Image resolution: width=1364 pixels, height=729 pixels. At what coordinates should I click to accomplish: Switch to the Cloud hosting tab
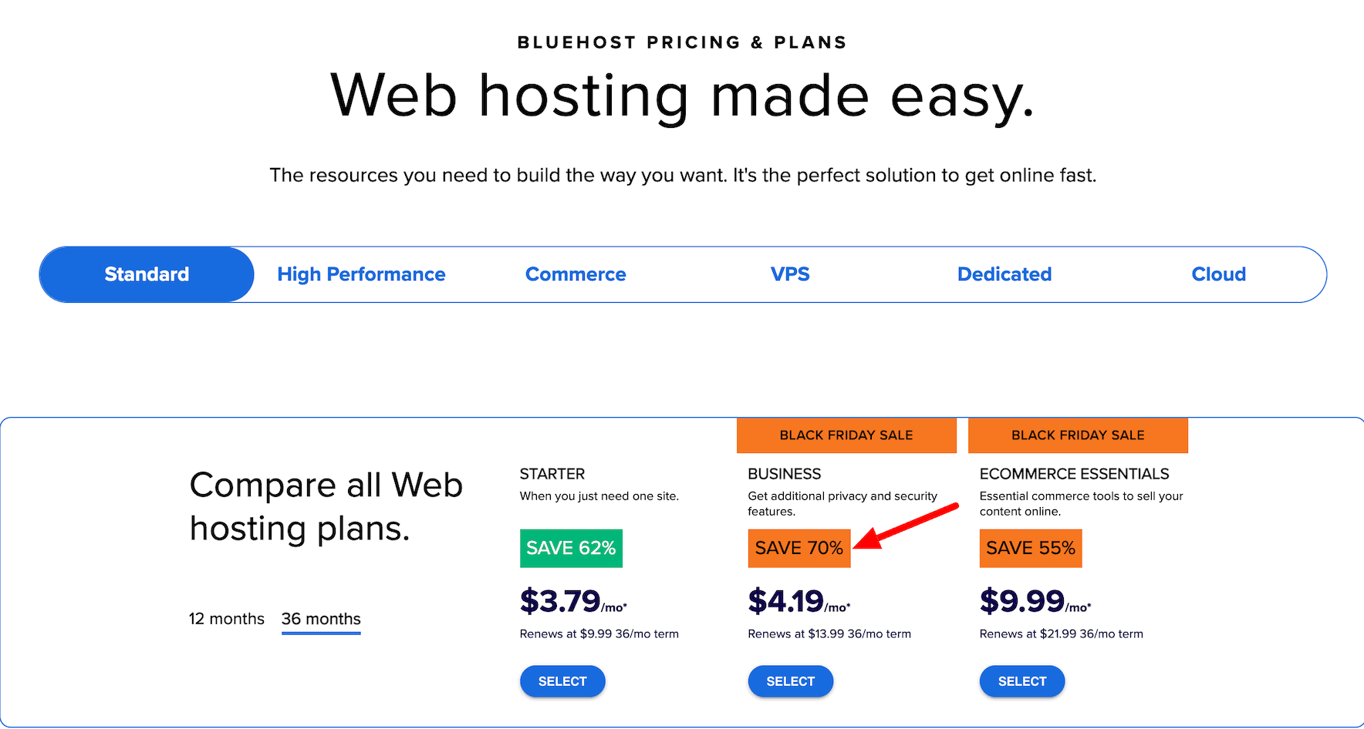tap(1218, 274)
